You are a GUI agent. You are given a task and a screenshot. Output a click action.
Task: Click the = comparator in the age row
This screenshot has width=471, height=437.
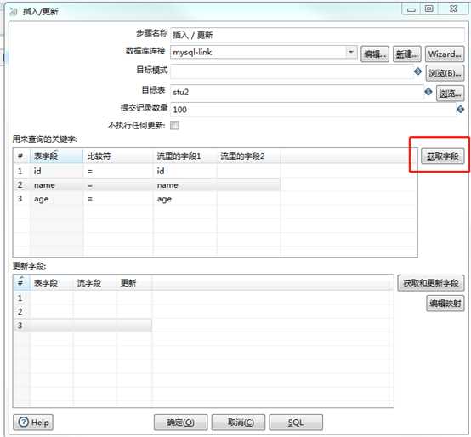tap(118, 199)
